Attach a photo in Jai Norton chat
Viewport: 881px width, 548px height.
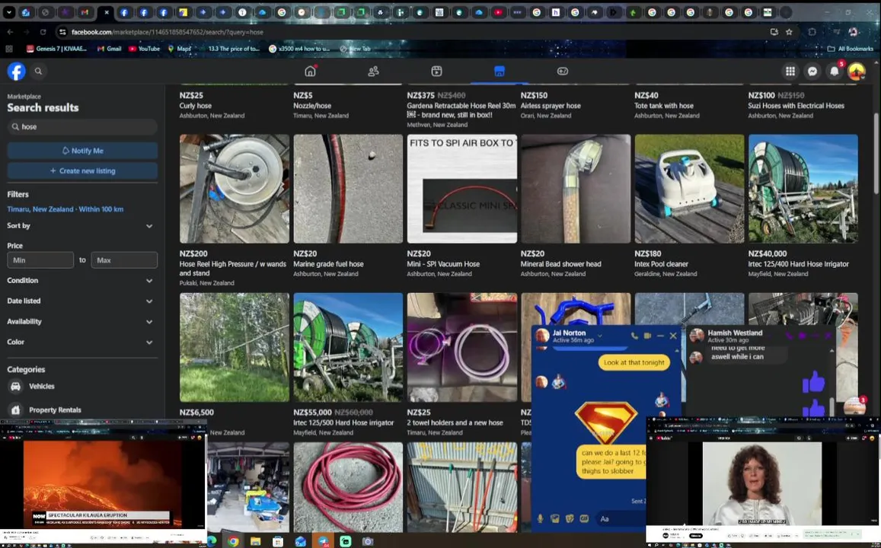(554, 519)
